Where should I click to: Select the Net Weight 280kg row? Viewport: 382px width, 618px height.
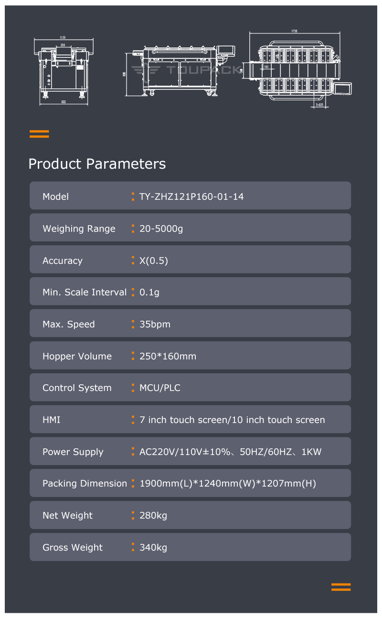(x=190, y=515)
